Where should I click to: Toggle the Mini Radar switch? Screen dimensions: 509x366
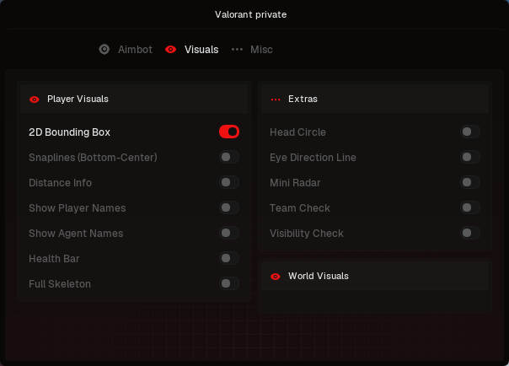[470, 182]
